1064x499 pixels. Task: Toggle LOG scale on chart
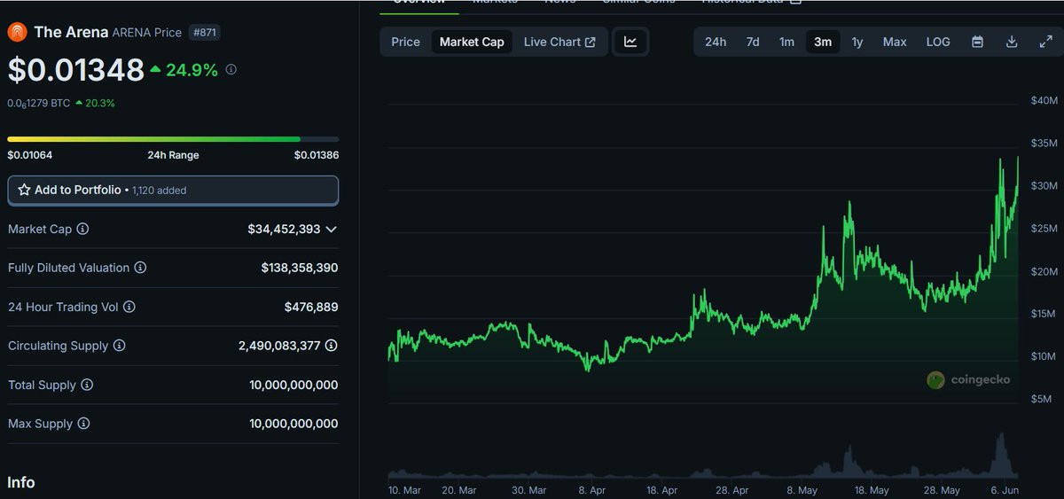pyautogui.click(x=938, y=42)
